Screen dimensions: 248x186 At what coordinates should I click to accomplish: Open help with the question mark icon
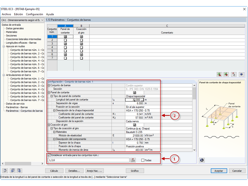click(x=5, y=170)
